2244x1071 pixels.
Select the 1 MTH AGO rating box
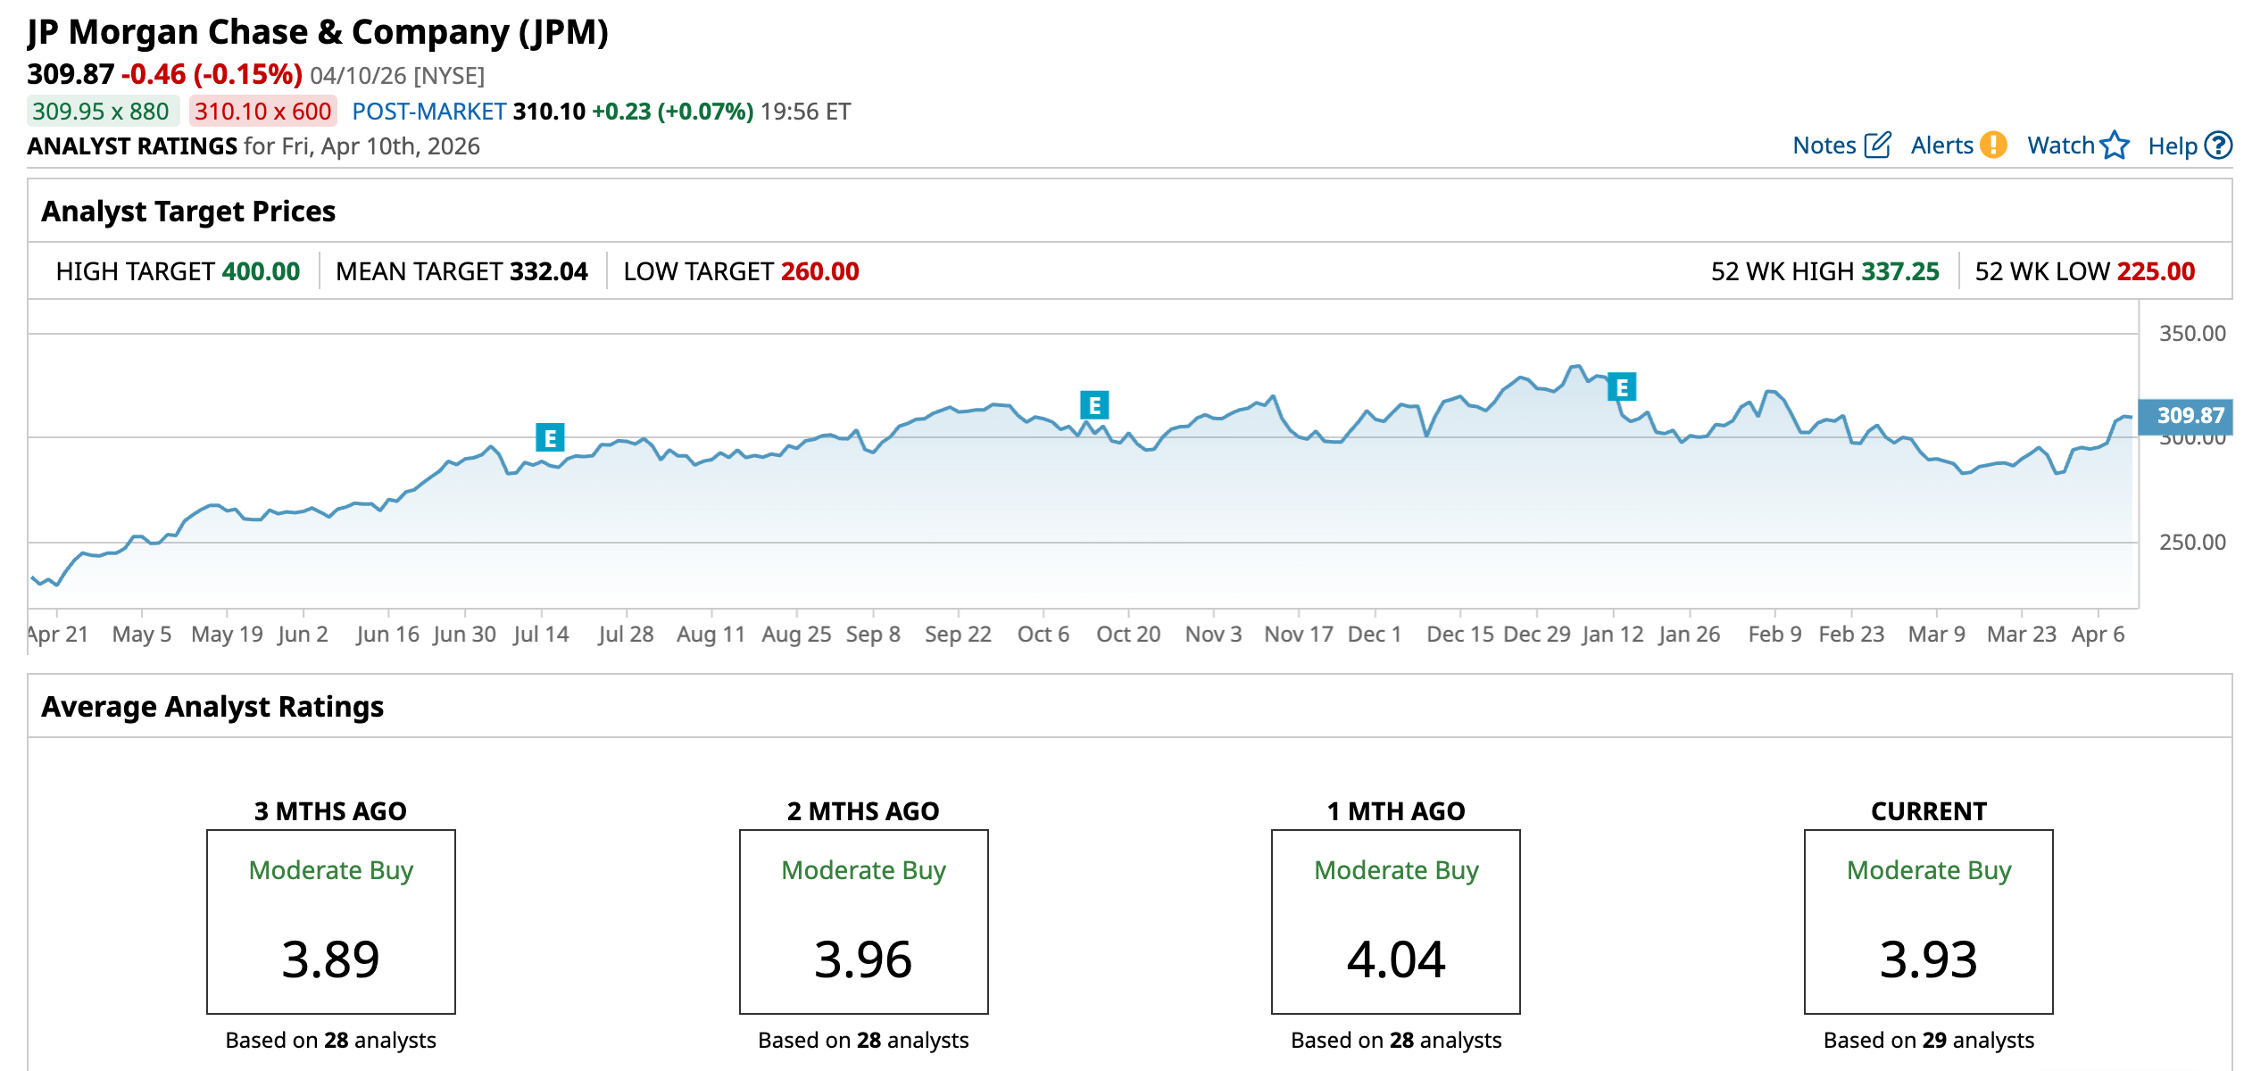coord(1396,922)
